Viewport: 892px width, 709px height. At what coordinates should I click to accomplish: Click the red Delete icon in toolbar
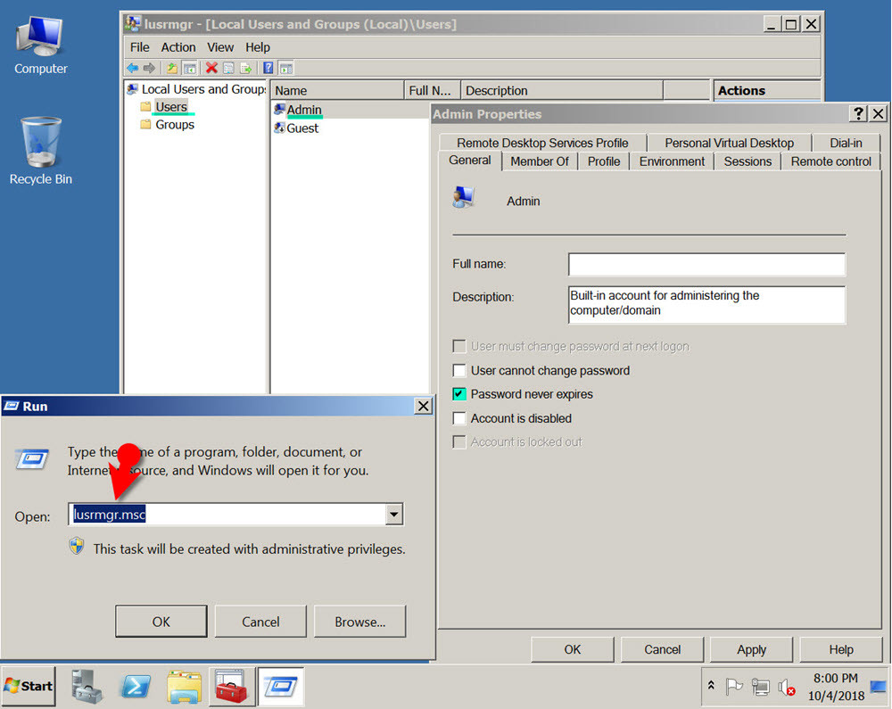point(211,69)
